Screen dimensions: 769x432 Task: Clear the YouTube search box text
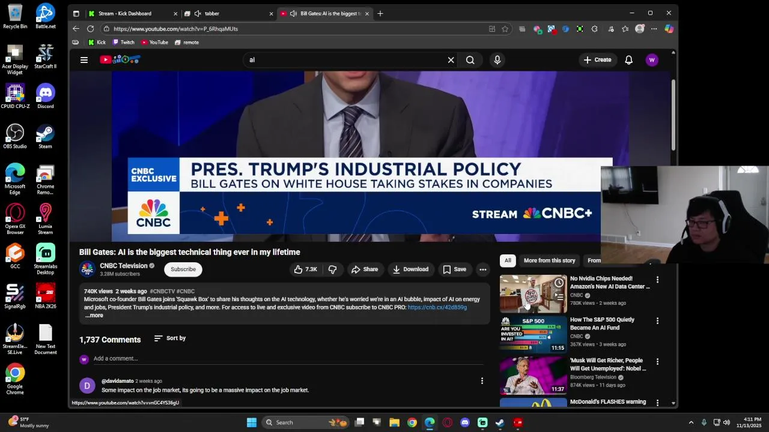(451, 60)
